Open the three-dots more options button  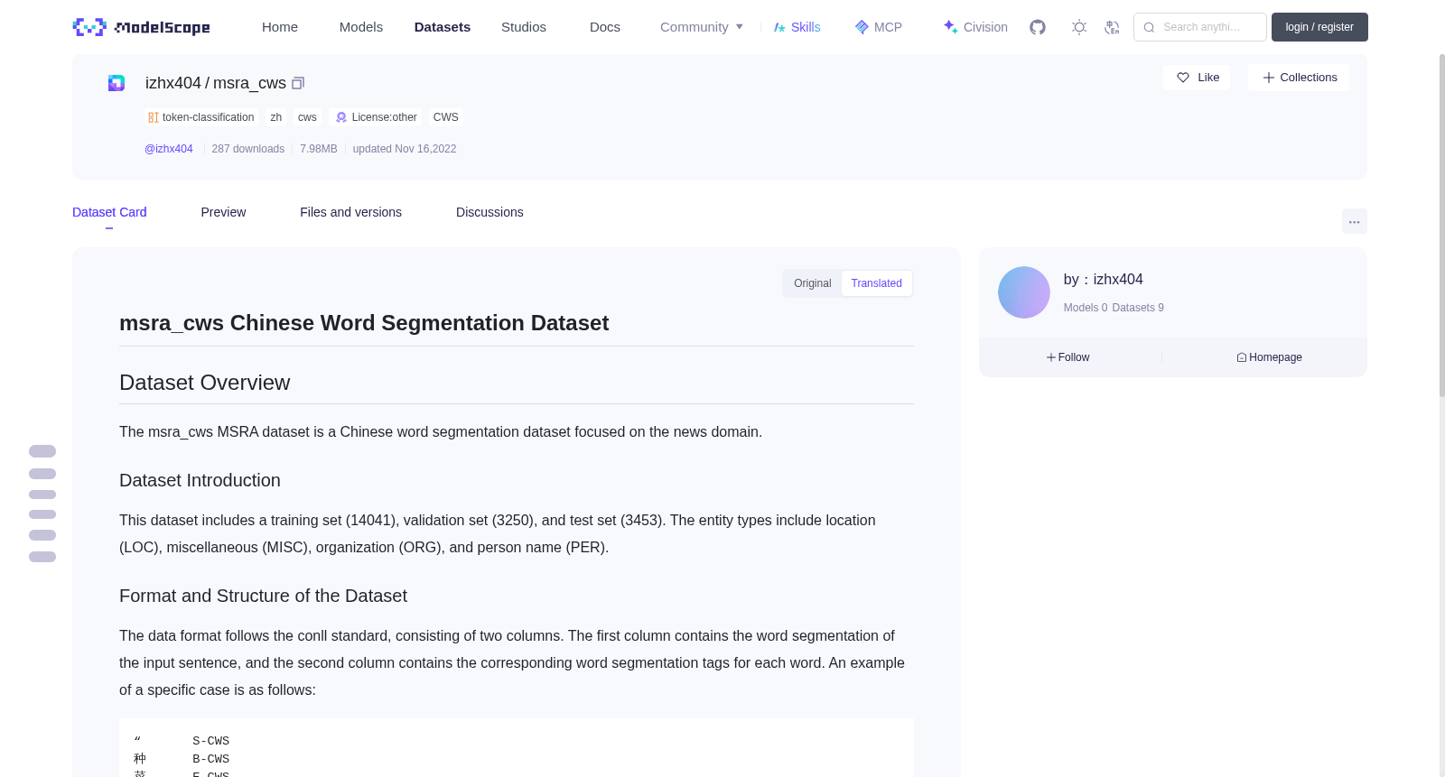click(x=1354, y=221)
